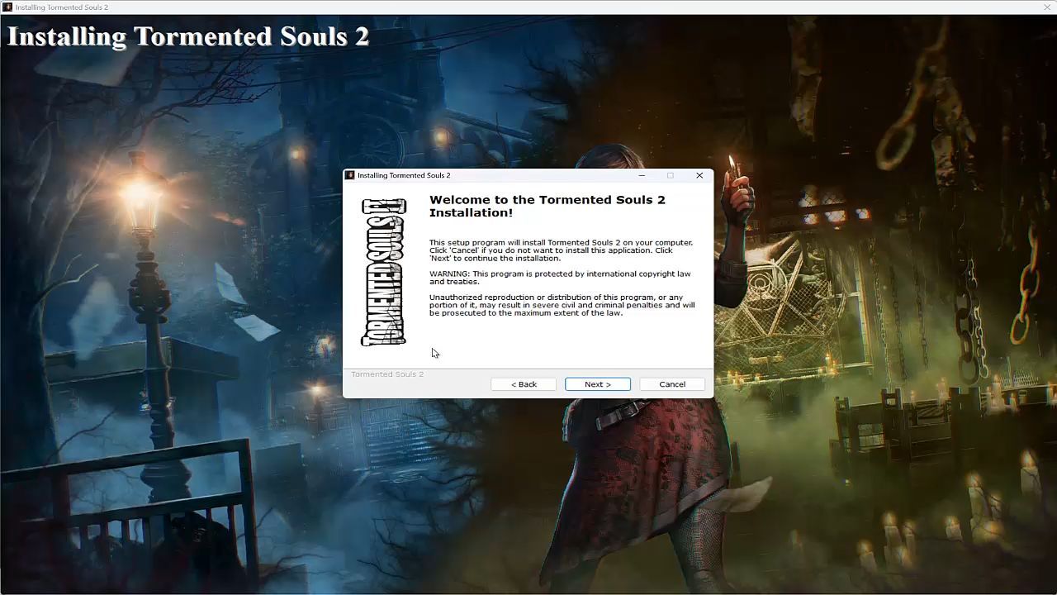Viewport: 1057px width, 595px height.
Task: Click the top window title text
Action: [62, 7]
